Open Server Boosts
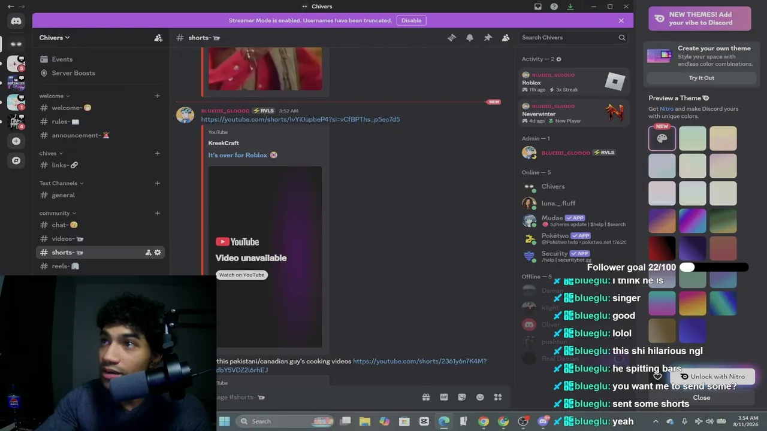 click(x=100, y=73)
